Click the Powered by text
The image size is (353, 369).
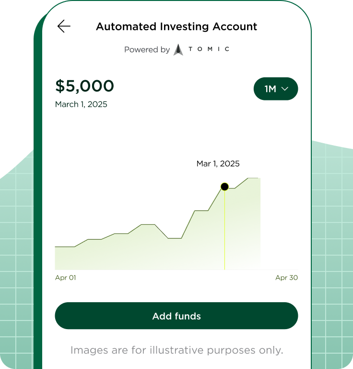tap(147, 49)
